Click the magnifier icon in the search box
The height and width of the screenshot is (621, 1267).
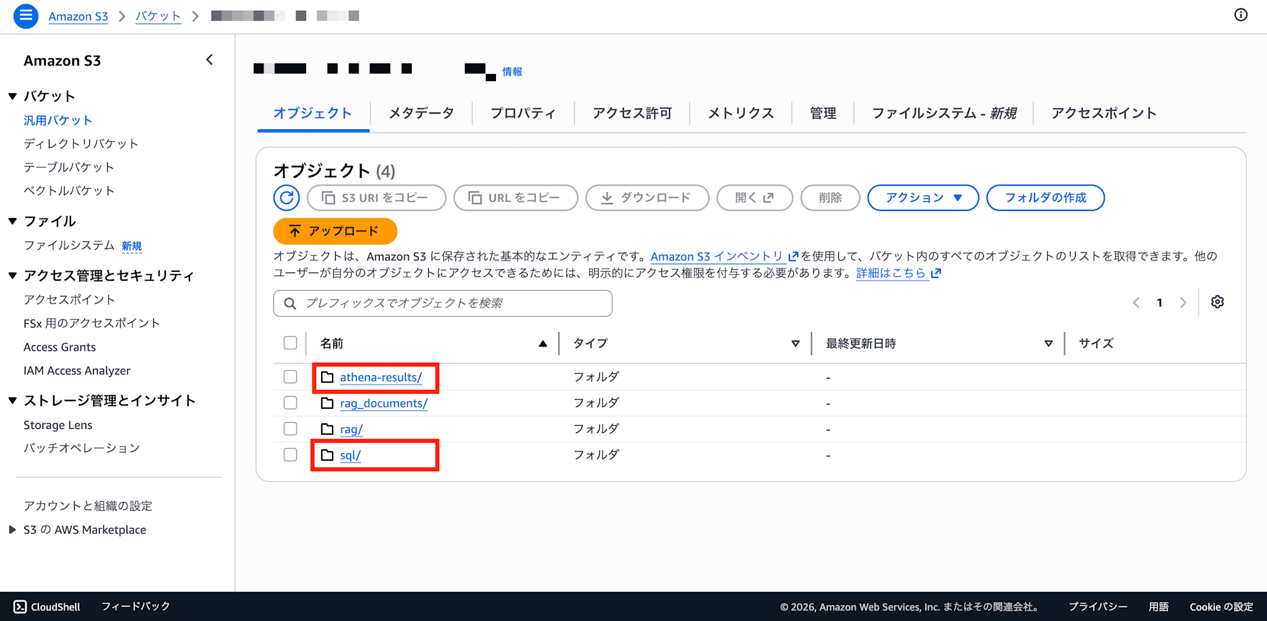tap(290, 304)
